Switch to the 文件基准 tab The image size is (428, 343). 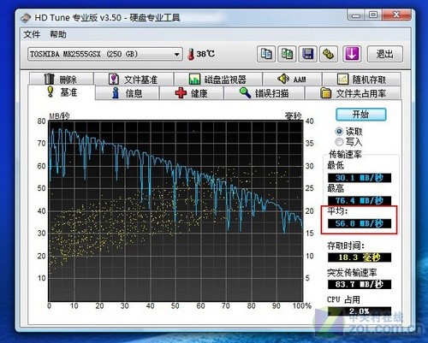pos(134,79)
